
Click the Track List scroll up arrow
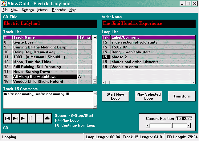(95, 37)
